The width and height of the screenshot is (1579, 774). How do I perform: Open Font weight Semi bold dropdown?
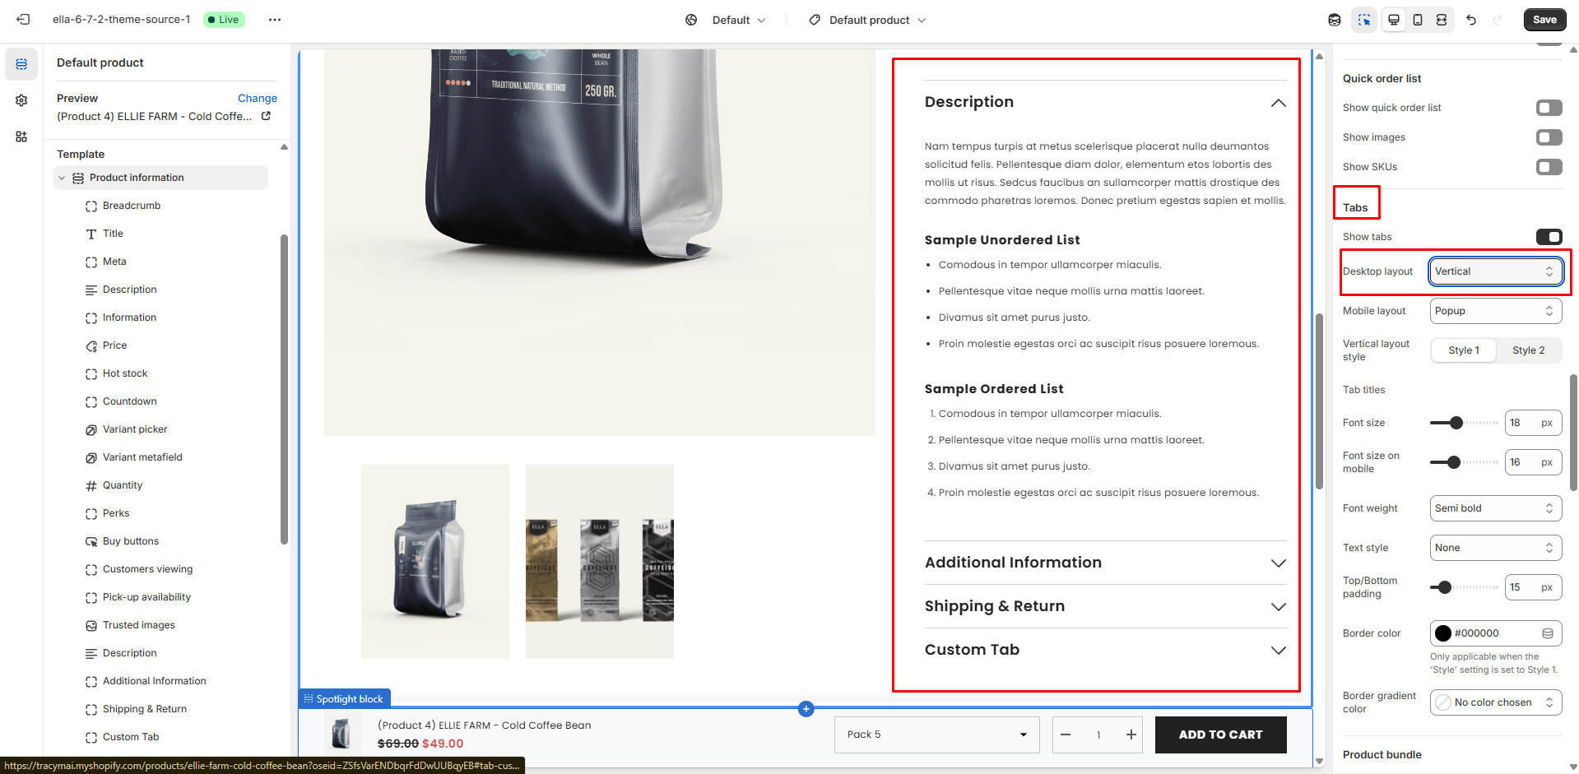point(1495,508)
